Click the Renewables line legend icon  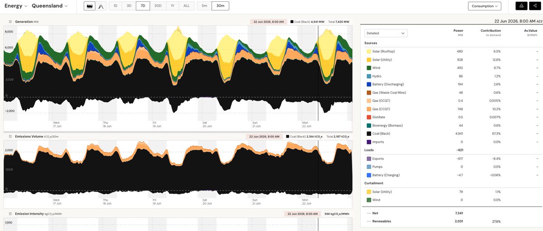tap(369, 221)
